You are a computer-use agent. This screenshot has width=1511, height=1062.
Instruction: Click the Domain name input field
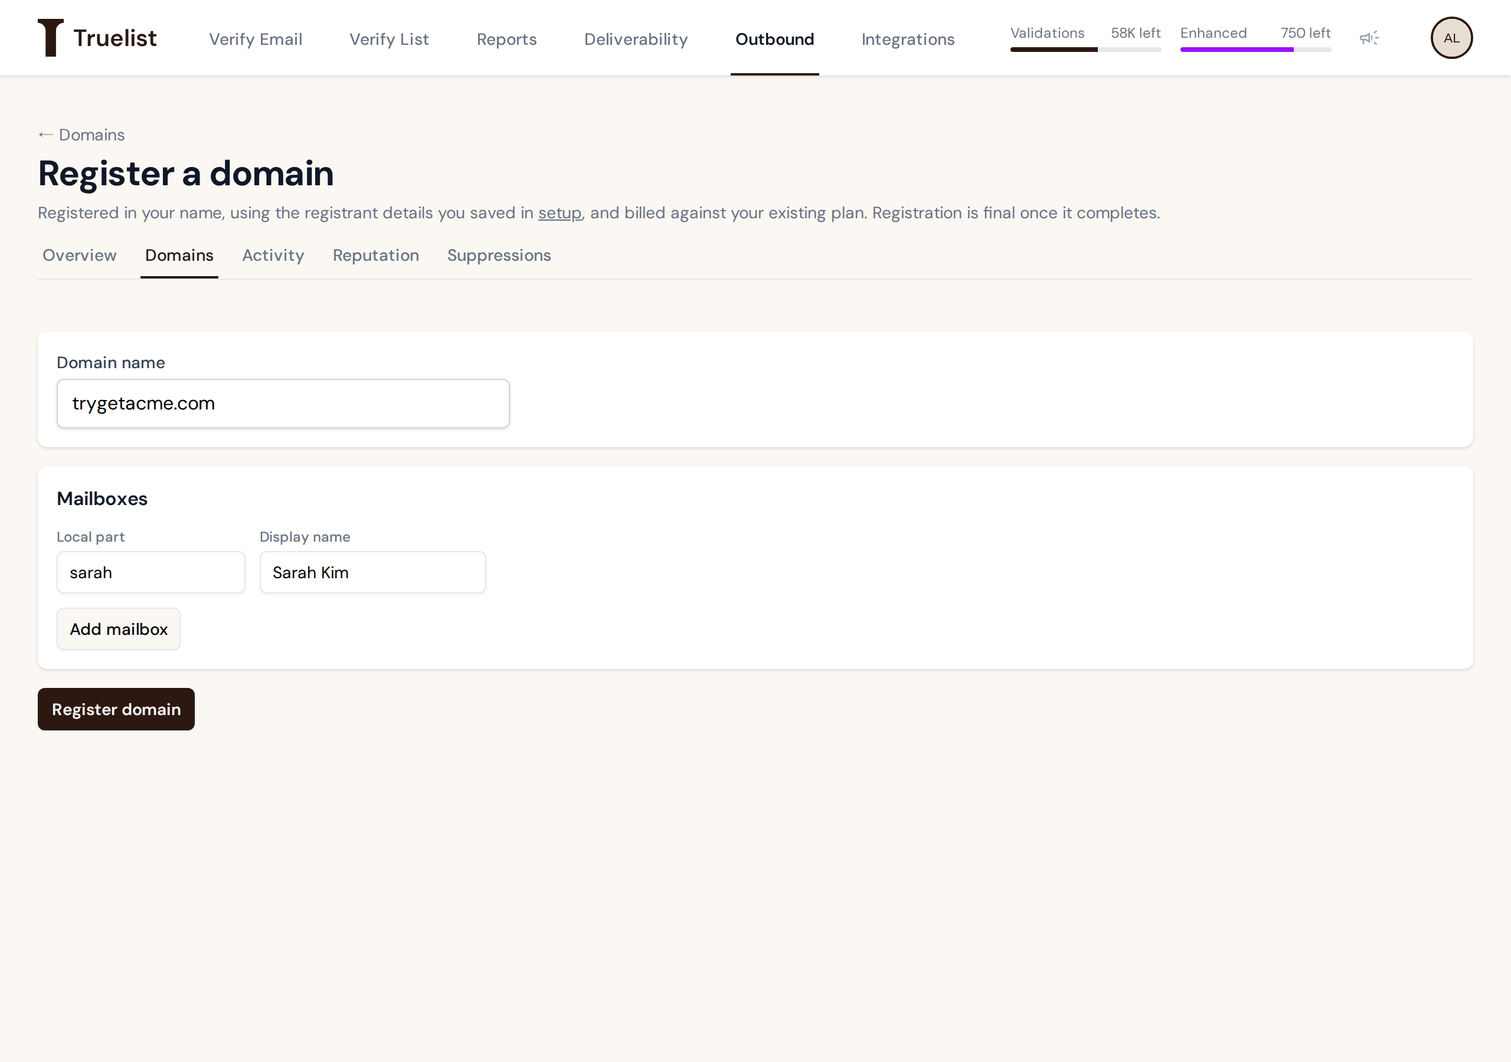(283, 404)
